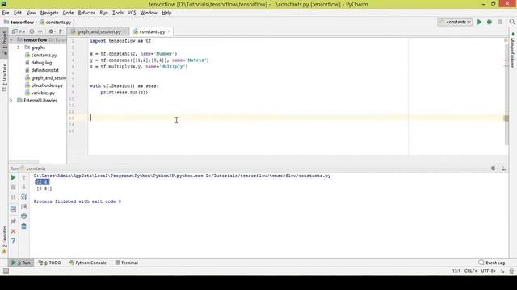This screenshot has width=517, height=290.
Task: Click the Print icon in Run panel
Action: [23, 217]
